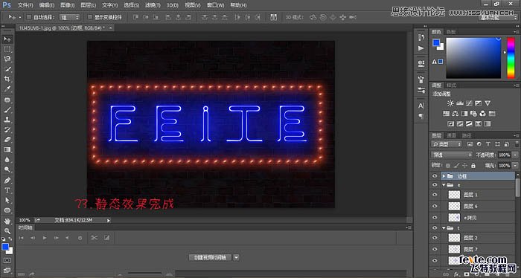Select the Move tool in the toolbox

(7, 39)
